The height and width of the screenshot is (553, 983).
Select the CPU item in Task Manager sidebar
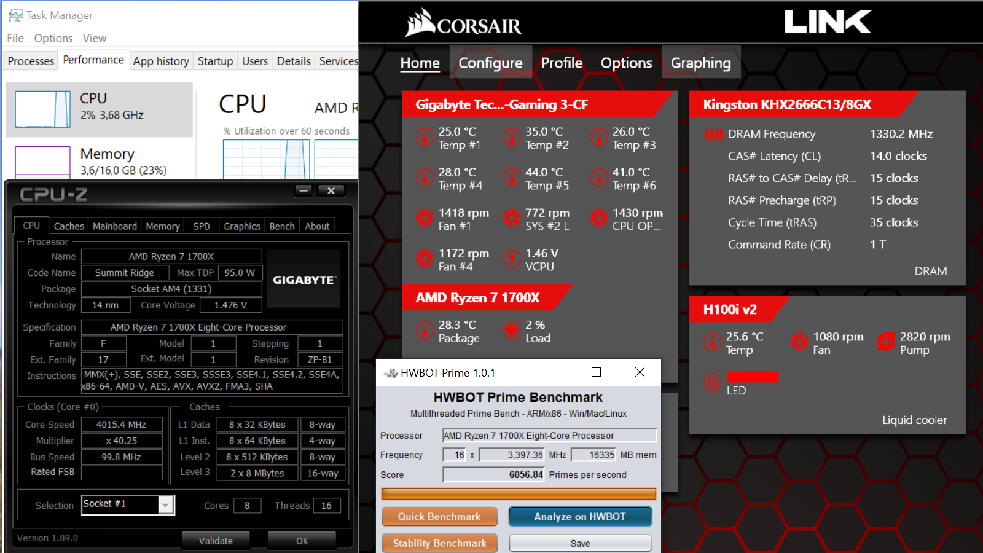tap(99, 109)
